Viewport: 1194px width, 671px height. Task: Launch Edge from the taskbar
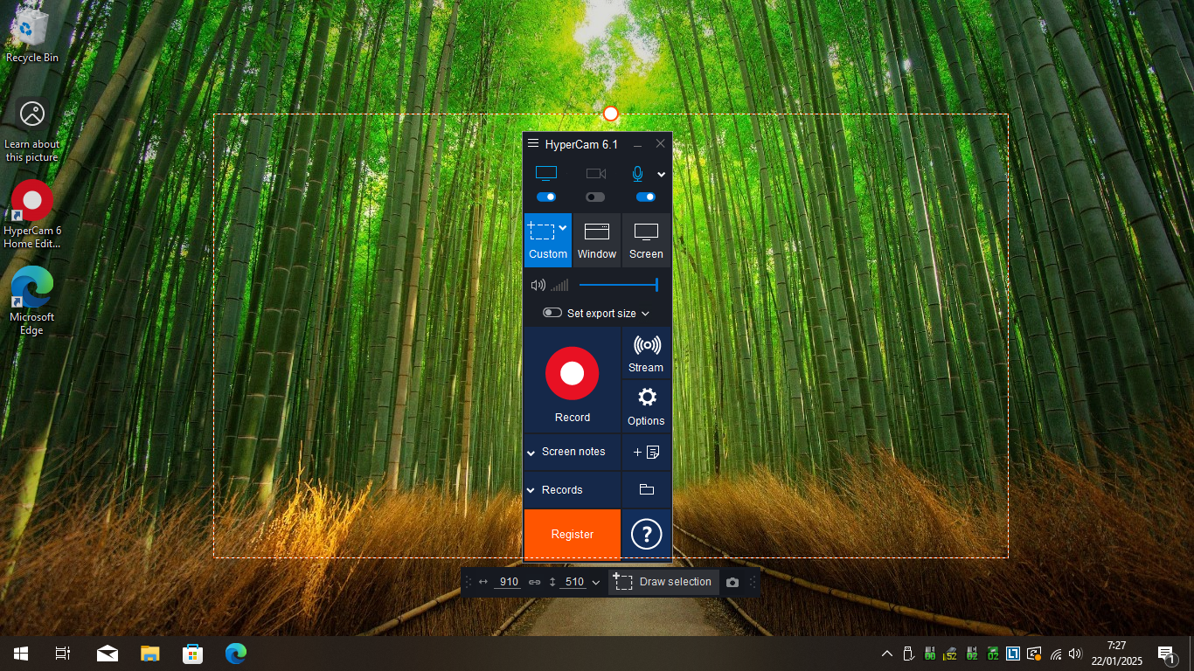[236, 654]
